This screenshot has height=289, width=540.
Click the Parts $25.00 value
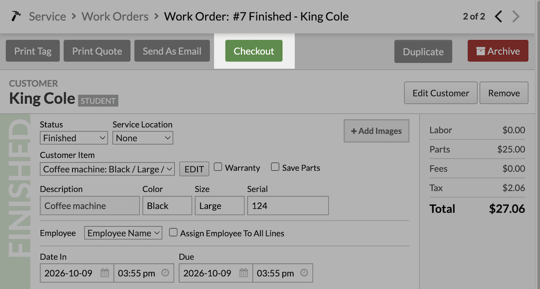[x=511, y=149]
